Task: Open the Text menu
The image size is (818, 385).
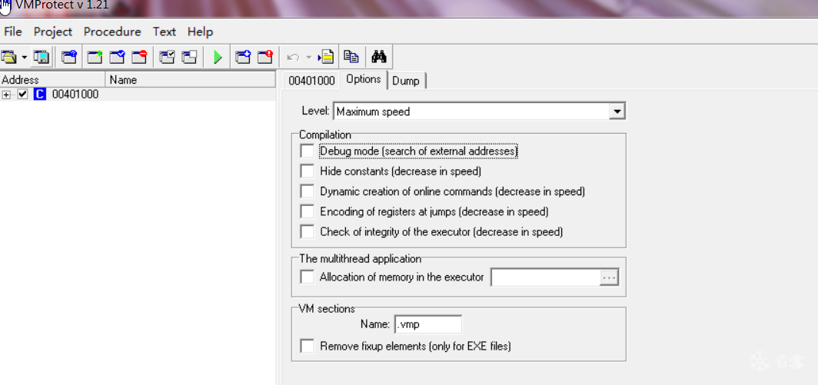Action: coord(165,32)
